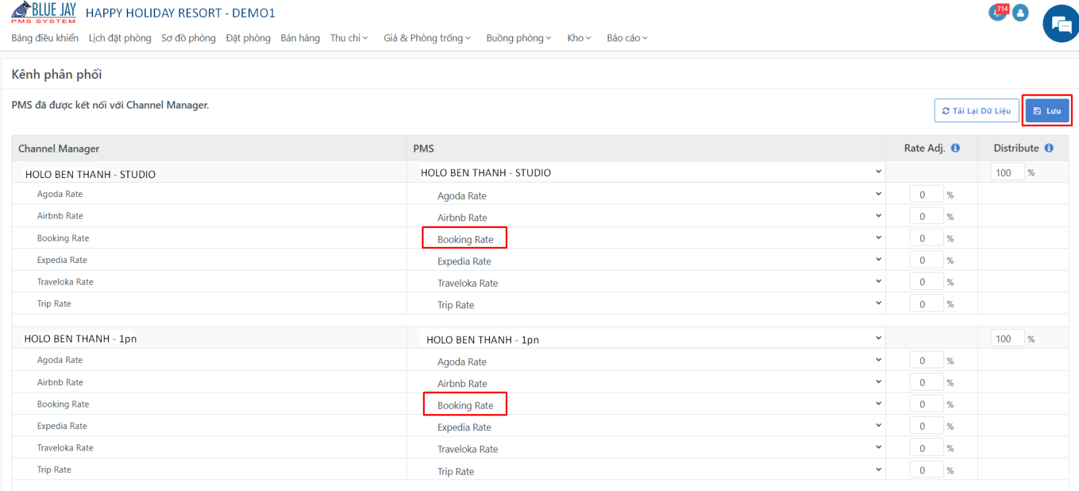1079x491 pixels.
Task: Open STUDIO Expedia Rate PMS dropdown
Action: pos(651,260)
